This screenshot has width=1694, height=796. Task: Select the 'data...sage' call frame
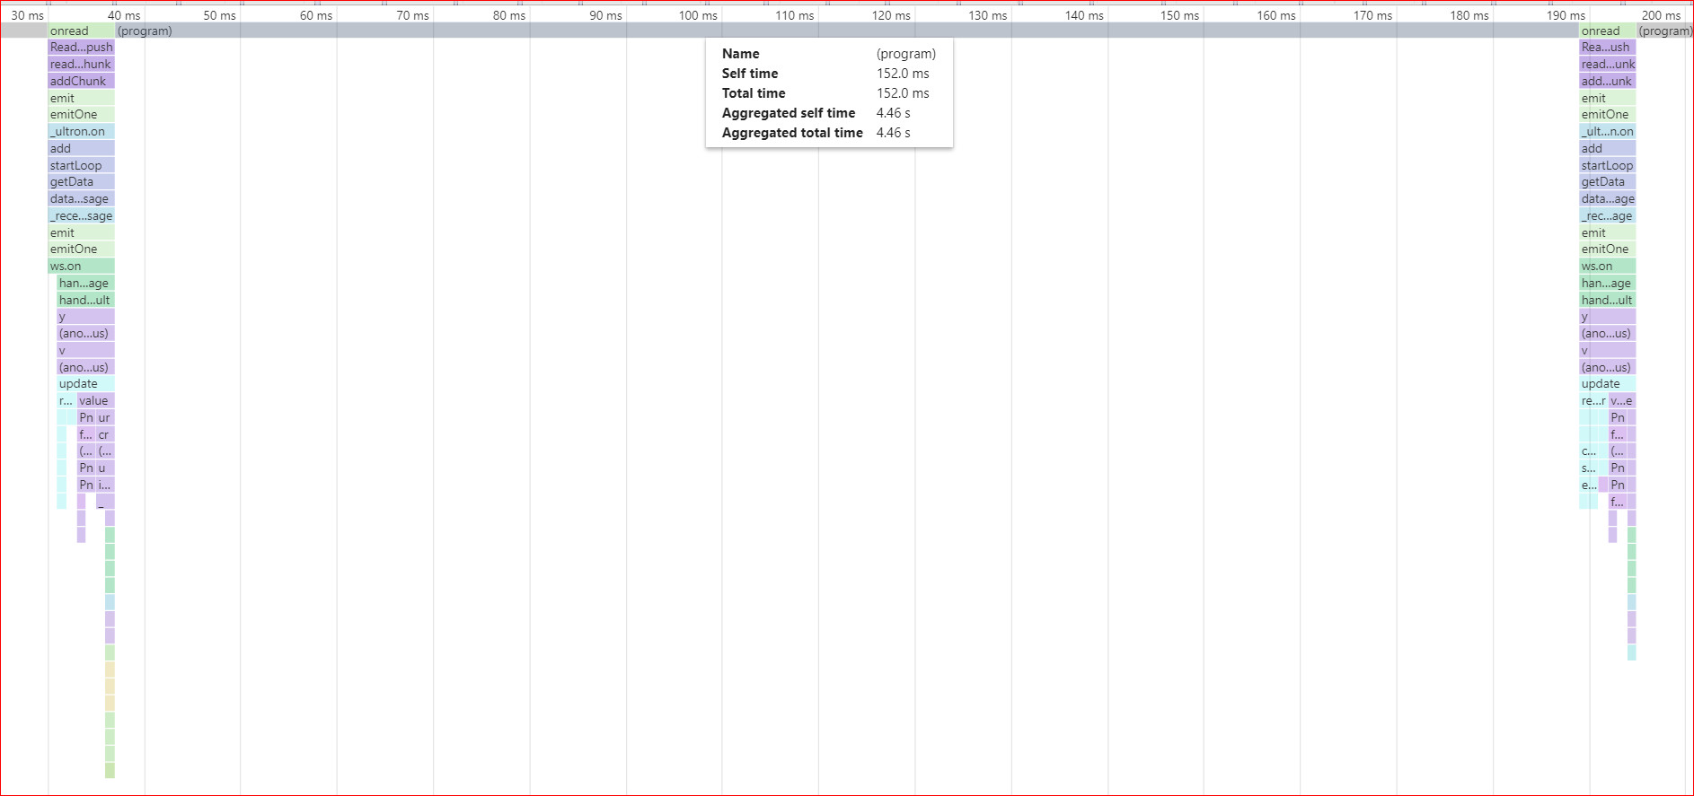tap(82, 199)
